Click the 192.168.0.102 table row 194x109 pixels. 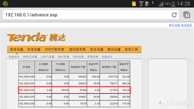pyautogui.click(x=74, y=90)
